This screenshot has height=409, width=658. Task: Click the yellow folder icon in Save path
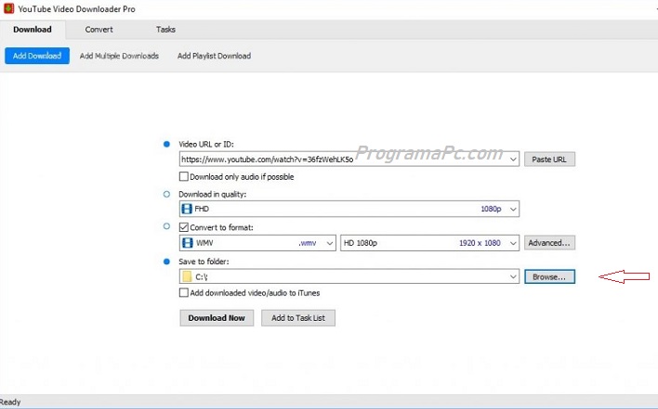point(187,276)
